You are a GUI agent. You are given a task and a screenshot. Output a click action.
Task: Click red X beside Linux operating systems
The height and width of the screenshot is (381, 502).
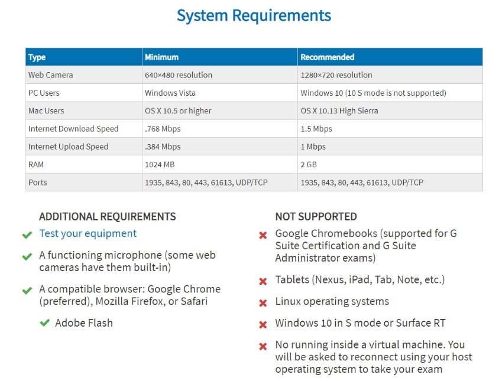[x=263, y=302]
